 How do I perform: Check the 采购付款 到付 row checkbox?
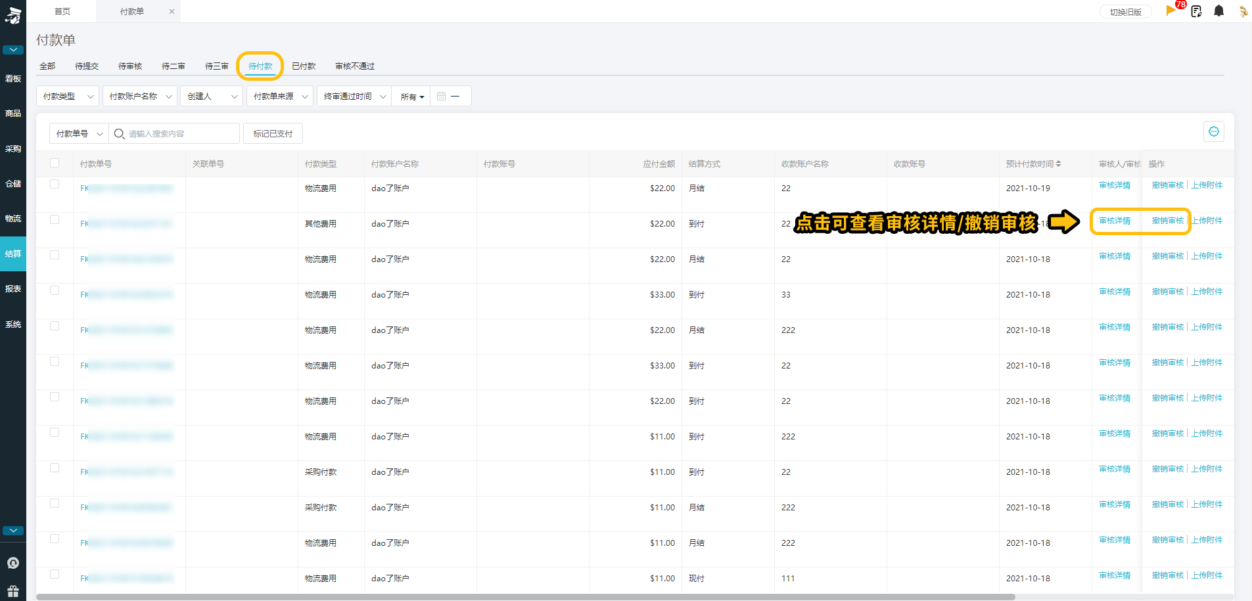[55, 468]
